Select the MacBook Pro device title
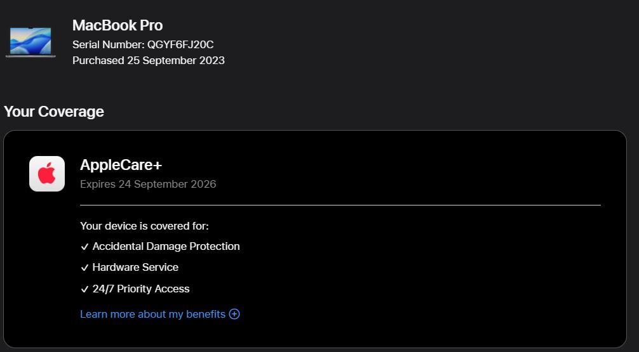This screenshot has height=352, width=639. (118, 25)
